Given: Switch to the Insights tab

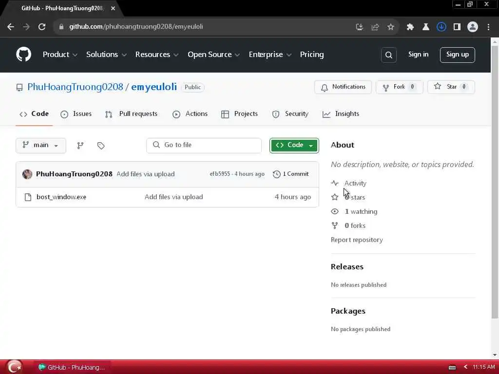Looking at the screenshot, I should (341, 114).
